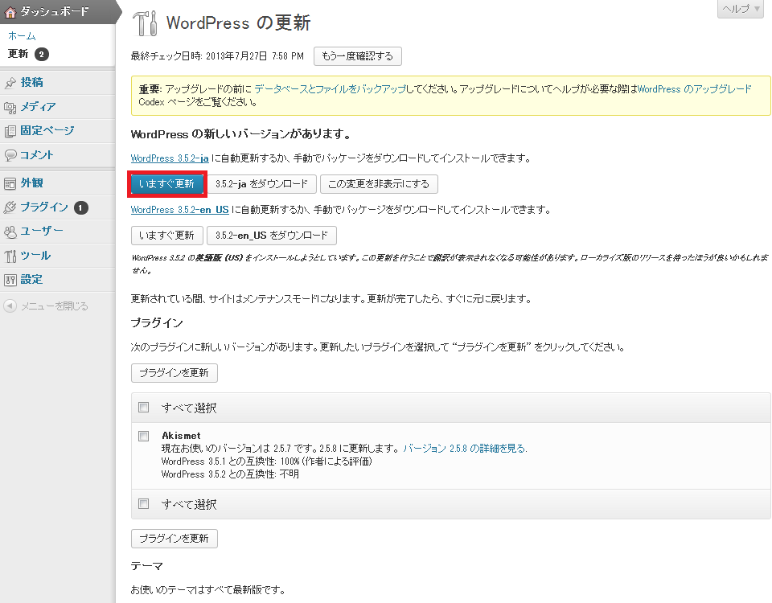This screenshot has height=603, width=772.
Task: Tick the top すべて選択 checkbox
Action: pyautogui.click(x=144, y=408)
